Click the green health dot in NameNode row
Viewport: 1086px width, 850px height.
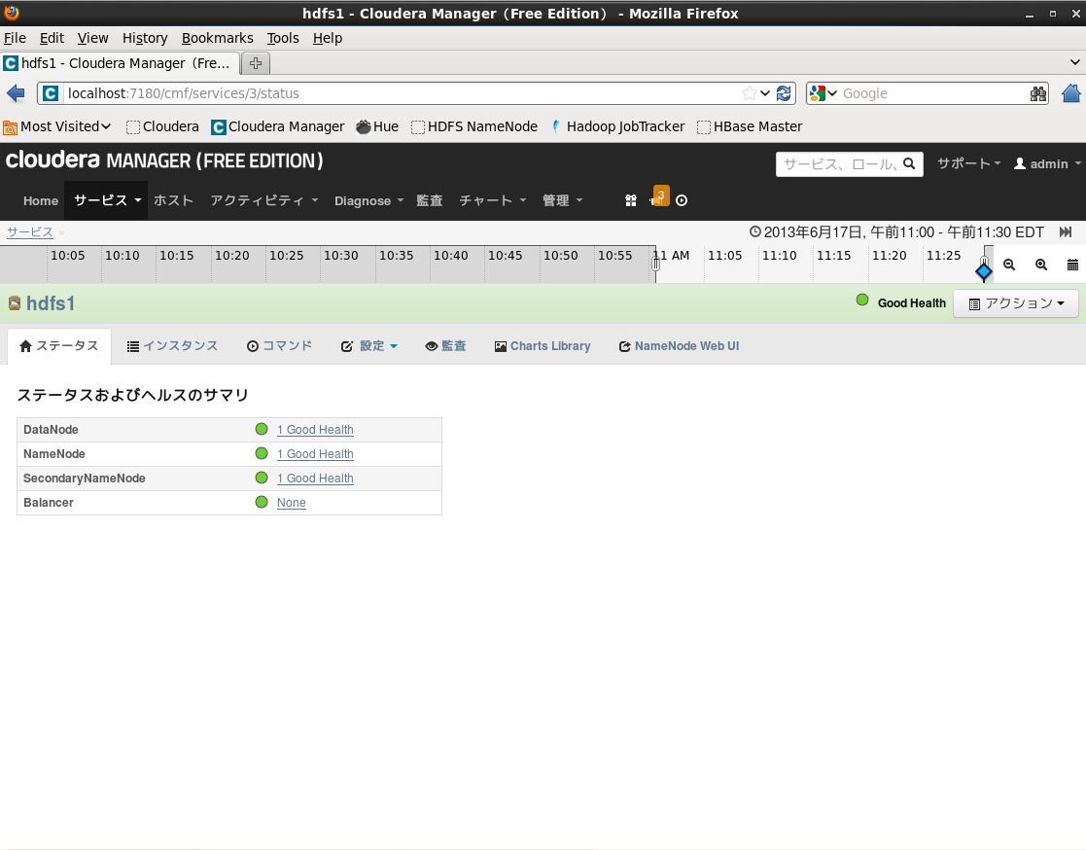tap(262, 453)
